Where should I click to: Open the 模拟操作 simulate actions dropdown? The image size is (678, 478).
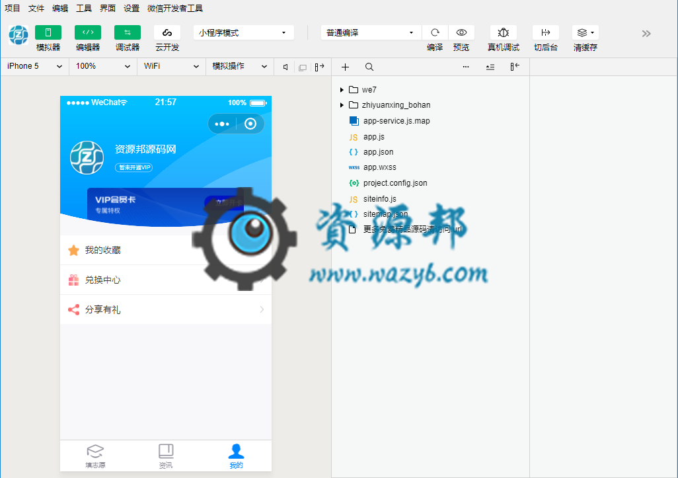click(x=240, y=66)
